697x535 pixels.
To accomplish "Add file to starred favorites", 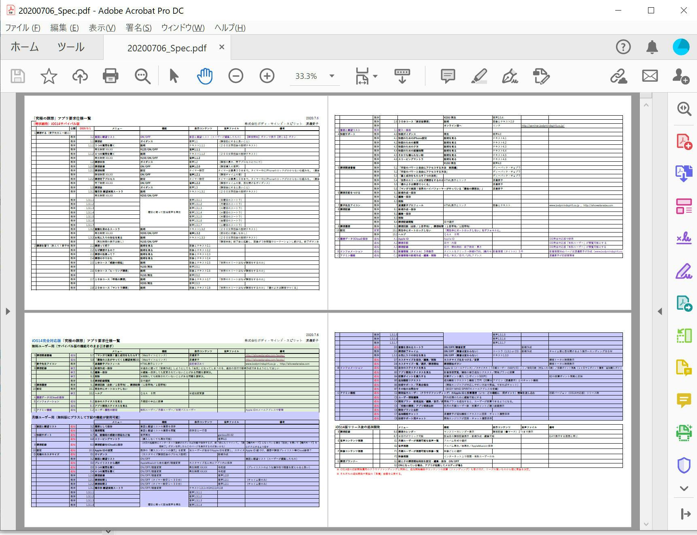I will tap(49, 76).
